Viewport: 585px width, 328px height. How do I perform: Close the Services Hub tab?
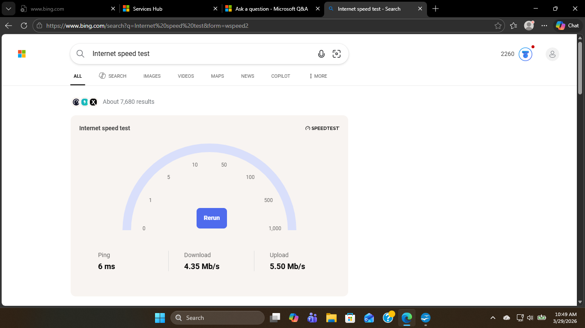215,9
